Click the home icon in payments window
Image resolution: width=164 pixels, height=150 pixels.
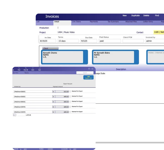[x=92, y=69]
